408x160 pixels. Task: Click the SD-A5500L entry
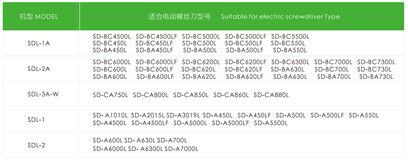271,123
